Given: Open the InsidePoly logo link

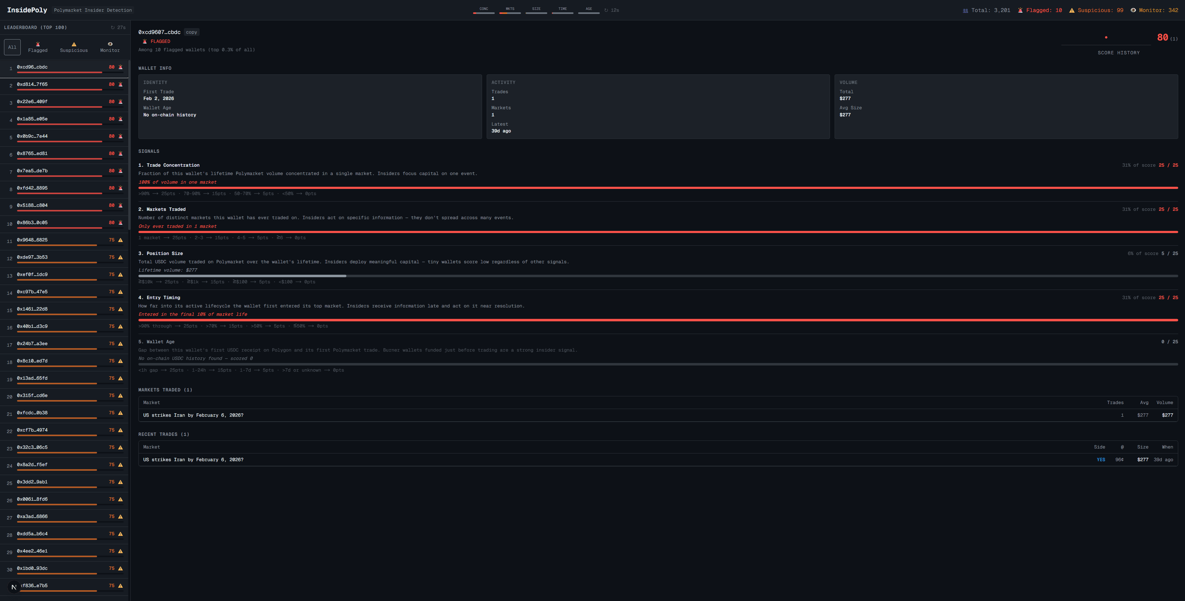Looking at the screenshot, I should [27, 10].
